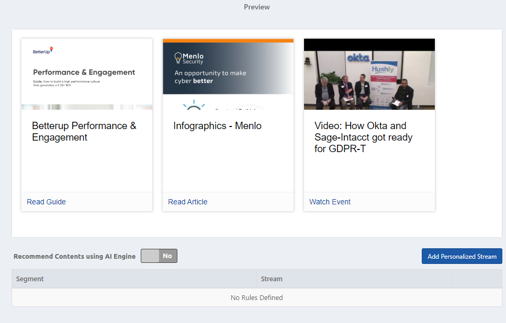The image size is (506, 323).
Task: Click the BetterUp logo in the guide card
Action: click(x=42, y=51)
